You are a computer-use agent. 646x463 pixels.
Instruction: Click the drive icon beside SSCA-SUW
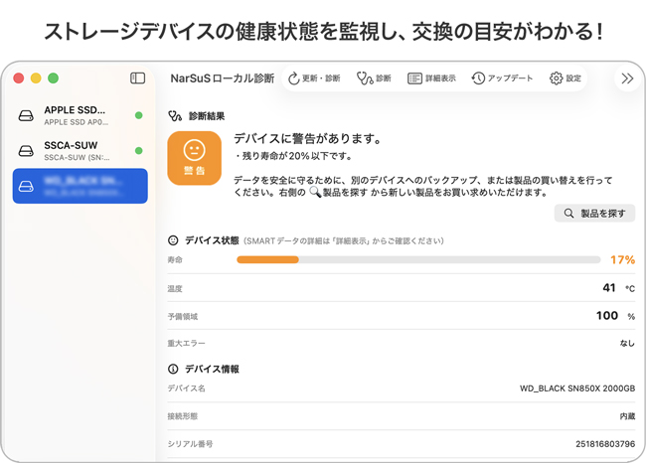(26, 151)
